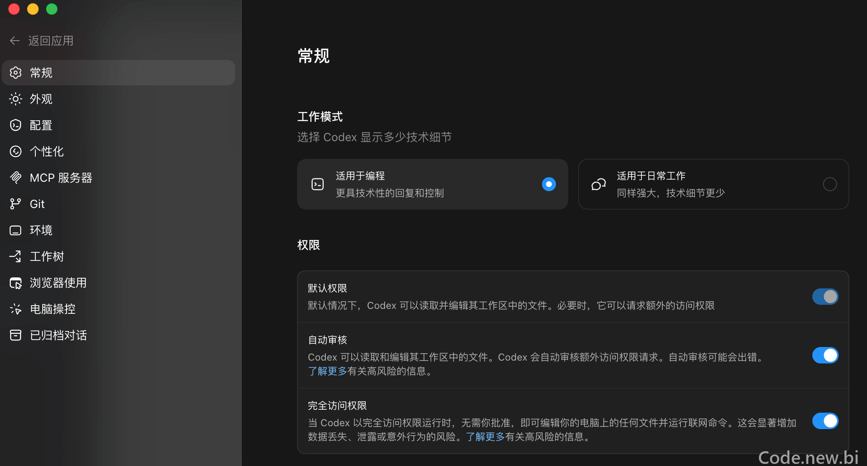Image resolution: width=867 pixels, height=466 pixels.
Task: Click 返回应用 to go back
Action: (51, 41)
